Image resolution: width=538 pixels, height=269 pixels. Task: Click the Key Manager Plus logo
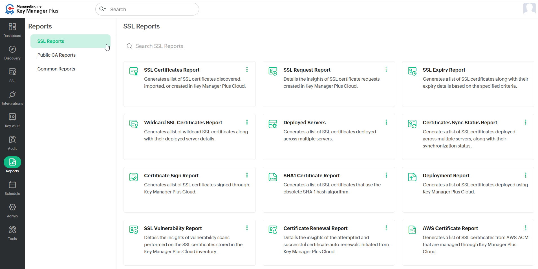pyautogui.click(x=32, y=9)
